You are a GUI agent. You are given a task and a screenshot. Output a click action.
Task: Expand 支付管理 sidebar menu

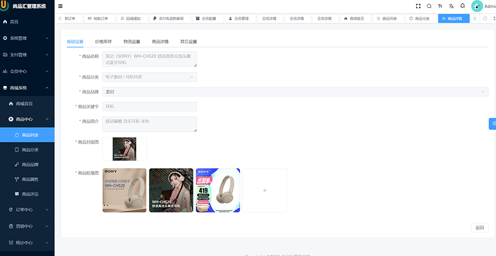(x=27, y=55)
